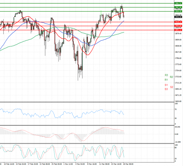The height and width of the screenshot is (166, 183).
Task: Click the 15 Mar 16:00 time label
Action: tap(117, 164)
